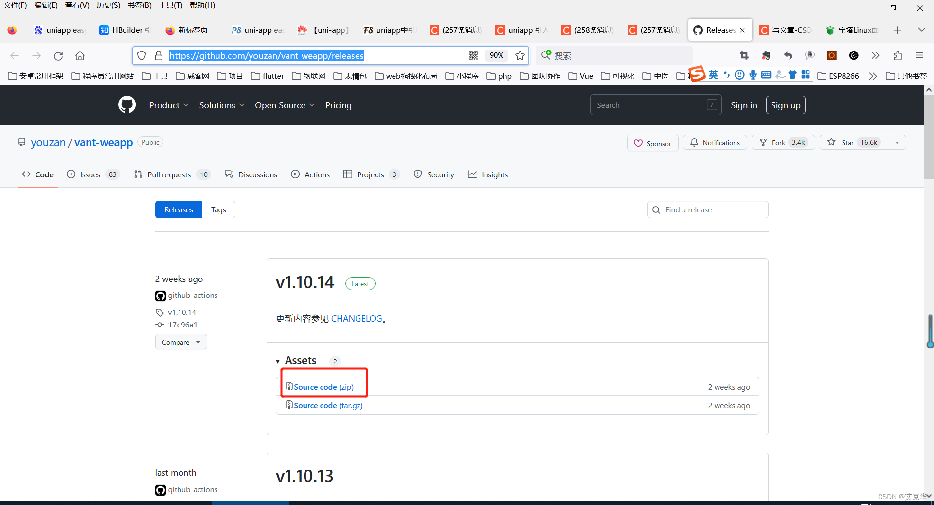Click the Find a release field
Viewport: 934px width, 505px height.
click(x=708, y=209)
